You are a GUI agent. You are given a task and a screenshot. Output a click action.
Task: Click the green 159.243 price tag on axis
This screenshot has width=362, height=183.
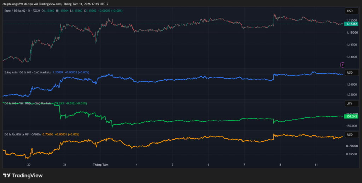click(x=351, y=116)
